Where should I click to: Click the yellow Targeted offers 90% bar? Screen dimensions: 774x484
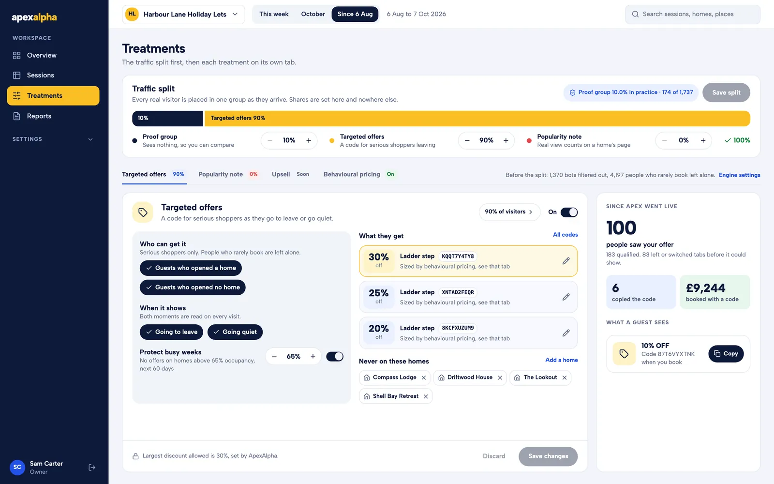[477, 119]
